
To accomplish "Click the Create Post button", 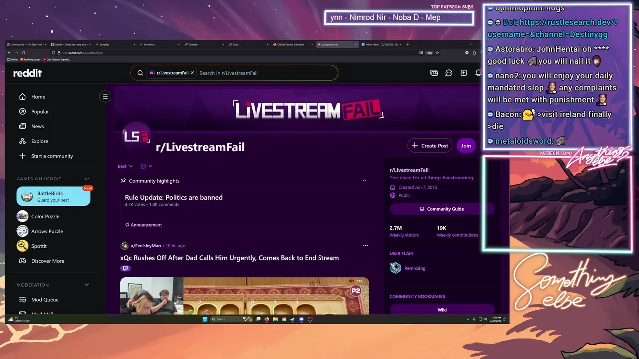I will pos(430,146).
